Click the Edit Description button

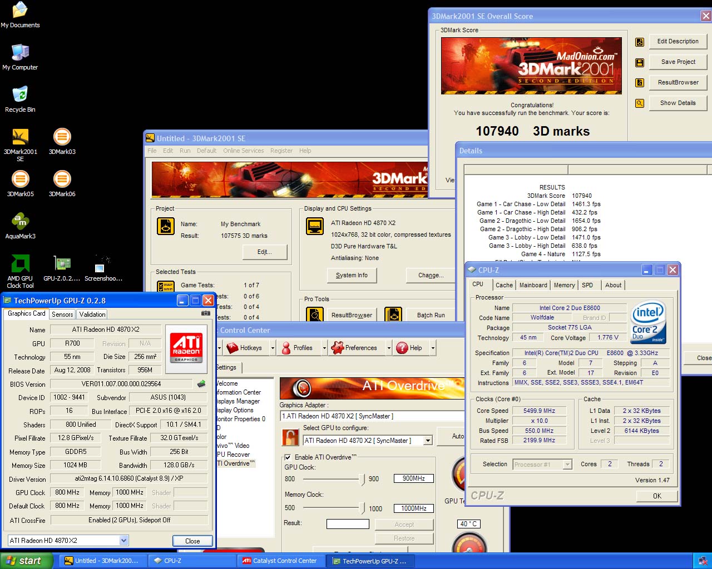point(678,42)
